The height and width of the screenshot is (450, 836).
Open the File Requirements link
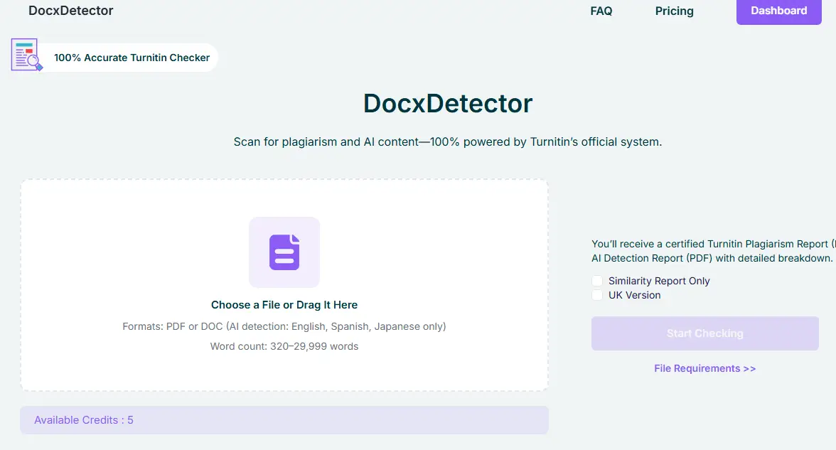point(705,368)
